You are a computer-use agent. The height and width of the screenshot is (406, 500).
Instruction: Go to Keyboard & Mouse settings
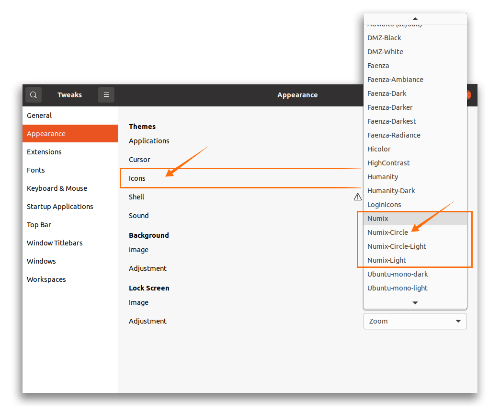(x=57, y=188)
